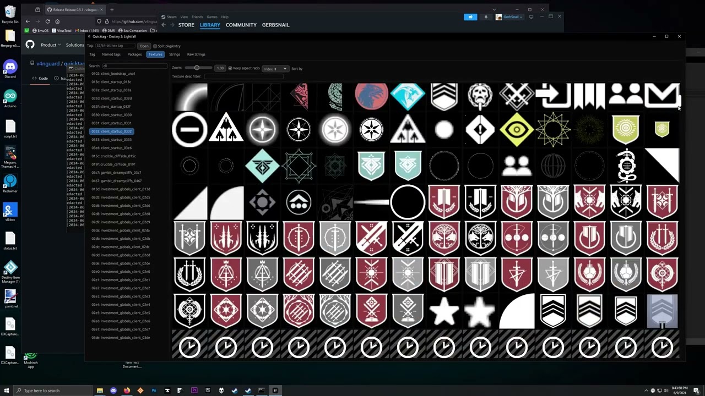Pick the white skull emblem texture
Image resolution: width=705 pixels, height=396 pixels.
[x=480, y=96]
